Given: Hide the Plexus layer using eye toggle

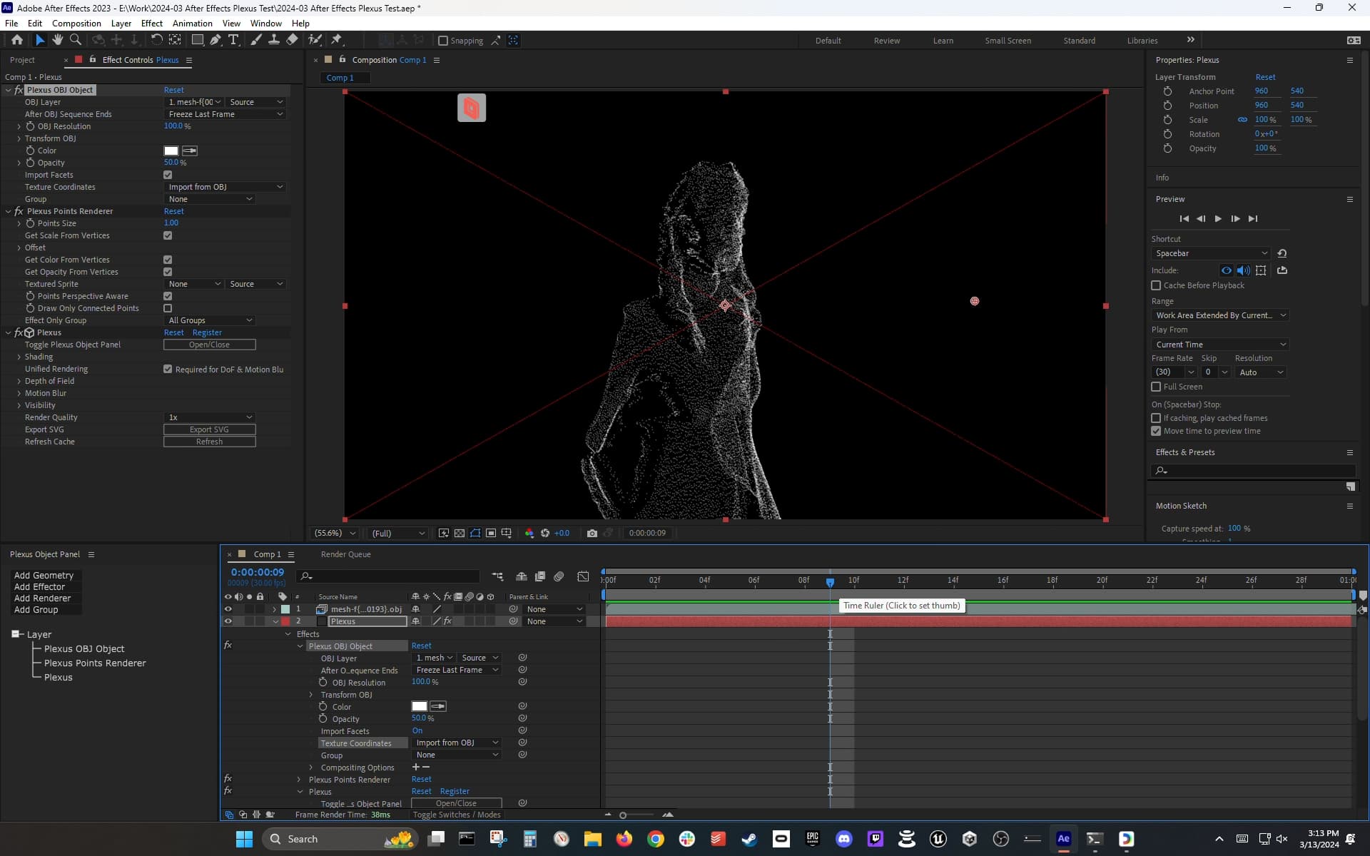Looking at the screenshot, I should coord(228,621).
